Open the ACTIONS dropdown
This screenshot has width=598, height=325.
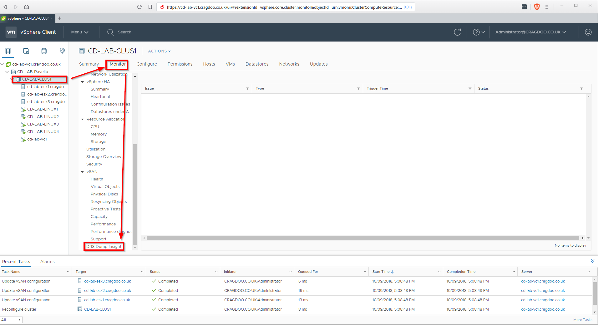(x=160, y=51)
